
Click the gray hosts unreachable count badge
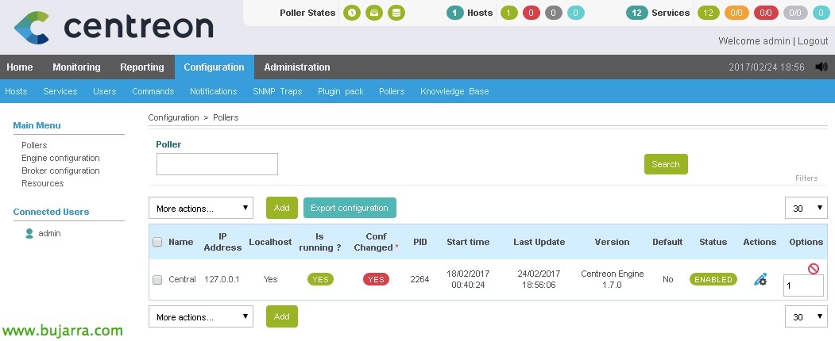pos(554,13)
